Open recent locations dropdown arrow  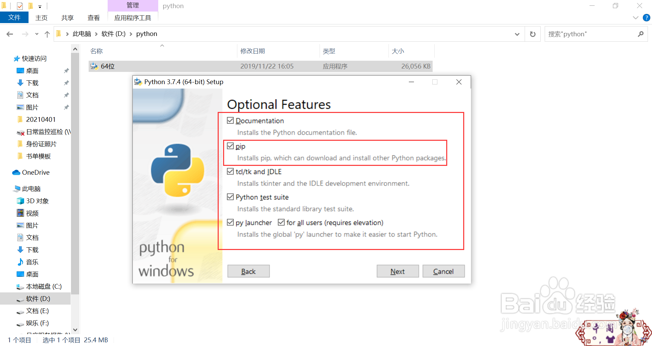(37, 34)
